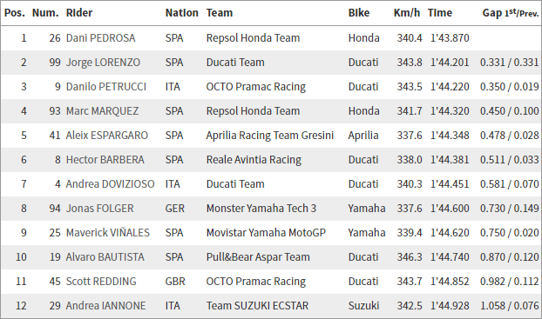Click Danilo PETRUCCI's name

click(x=106, y=87)
